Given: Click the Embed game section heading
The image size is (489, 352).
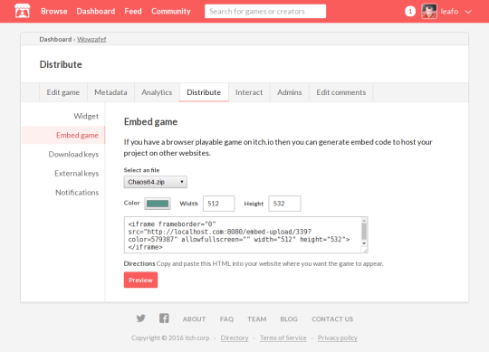Looking at the screenshot, I should (x=150, y=122).
